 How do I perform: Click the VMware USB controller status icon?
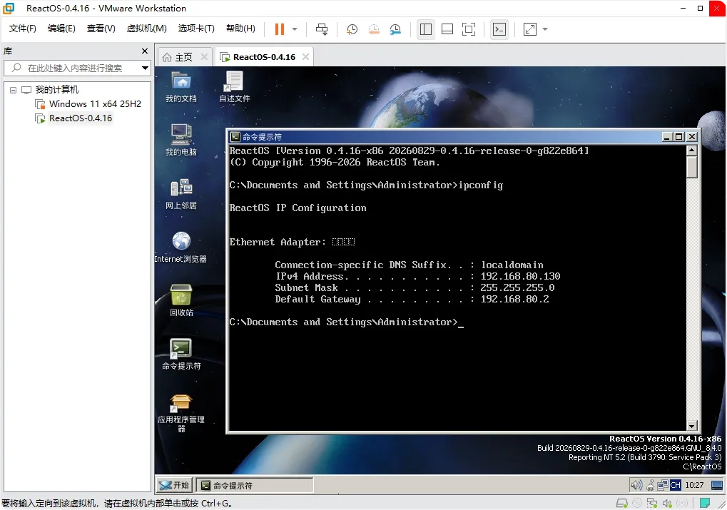click(682, 503)
